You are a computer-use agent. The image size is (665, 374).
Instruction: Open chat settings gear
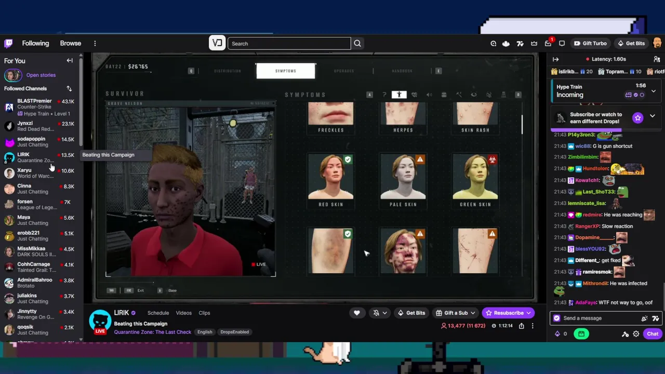pyautogui.click(x=636, y=334)
